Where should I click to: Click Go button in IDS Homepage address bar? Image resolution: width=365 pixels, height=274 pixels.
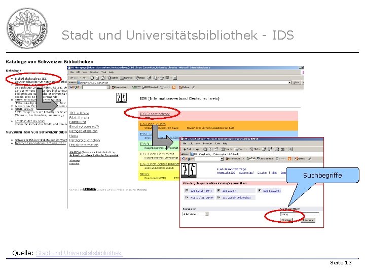[x=296, y=83]
